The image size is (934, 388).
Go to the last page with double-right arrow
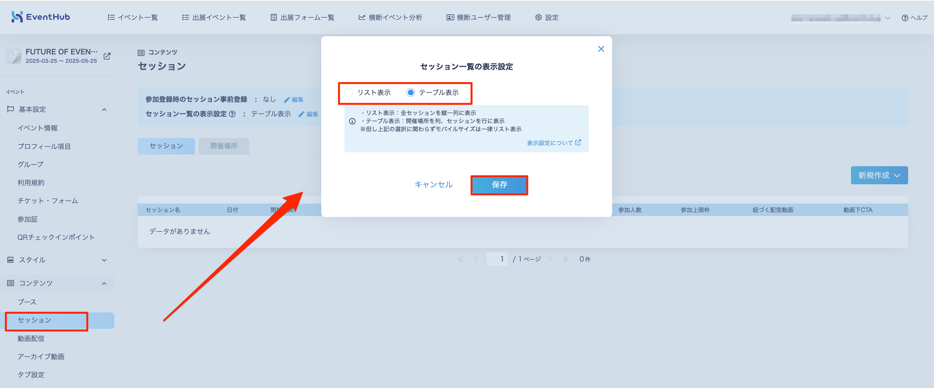[x=566, y=259]
